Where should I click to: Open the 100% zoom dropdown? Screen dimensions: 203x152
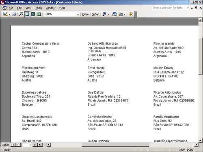[x=78, y=14]
